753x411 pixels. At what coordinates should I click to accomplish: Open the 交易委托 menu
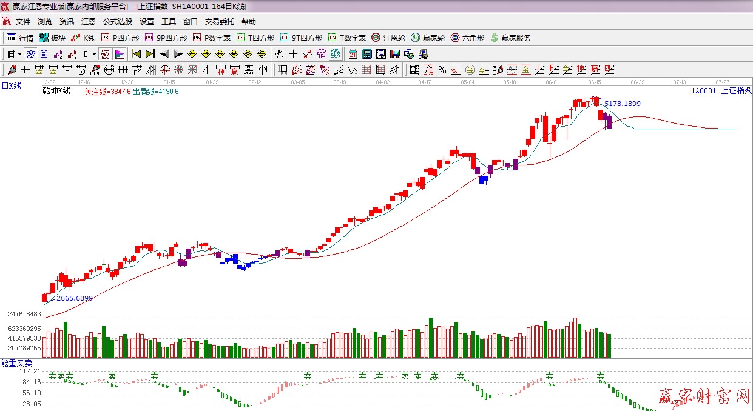(x=219, y=22)
